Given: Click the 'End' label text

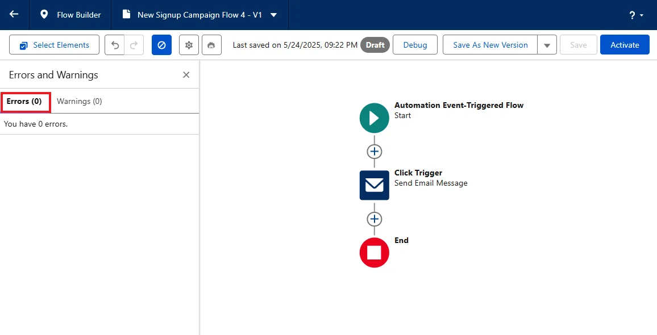Looking at the screenshot, I should point(401,240).
